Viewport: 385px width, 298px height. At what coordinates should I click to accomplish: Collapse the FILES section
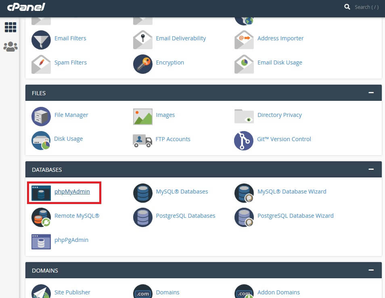point(371,93)
